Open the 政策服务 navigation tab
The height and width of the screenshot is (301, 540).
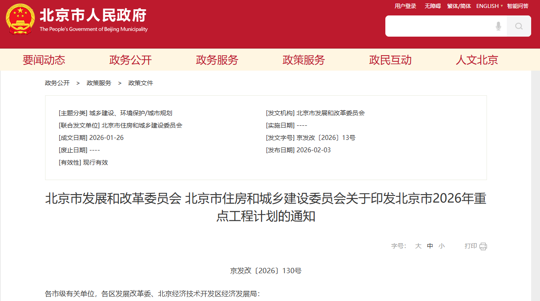coord(304,60)
